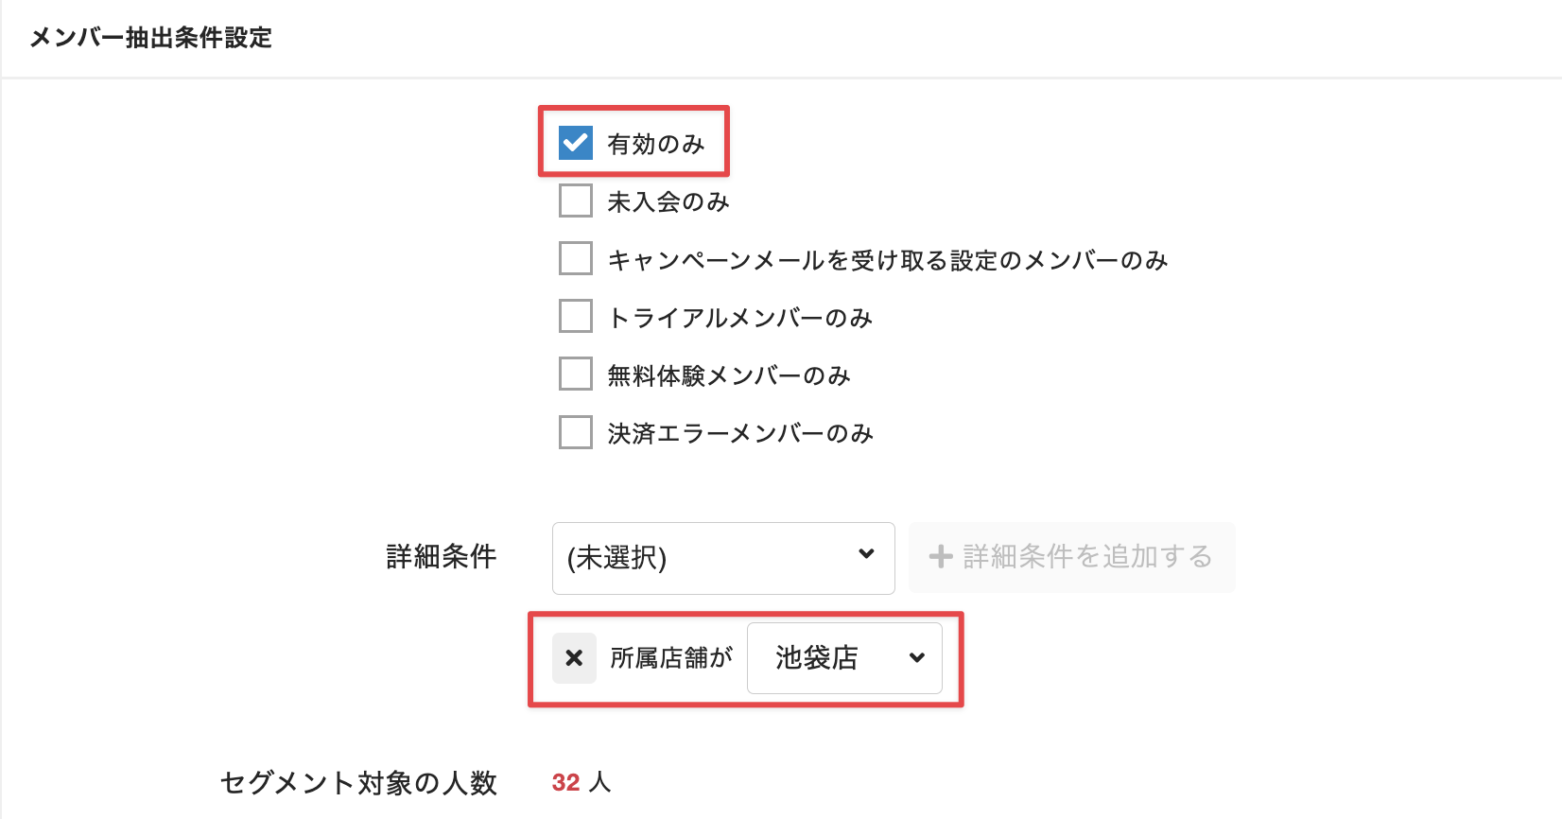
Task: Click the chevron arrow next to 池袋店
Action: point(916,658)
